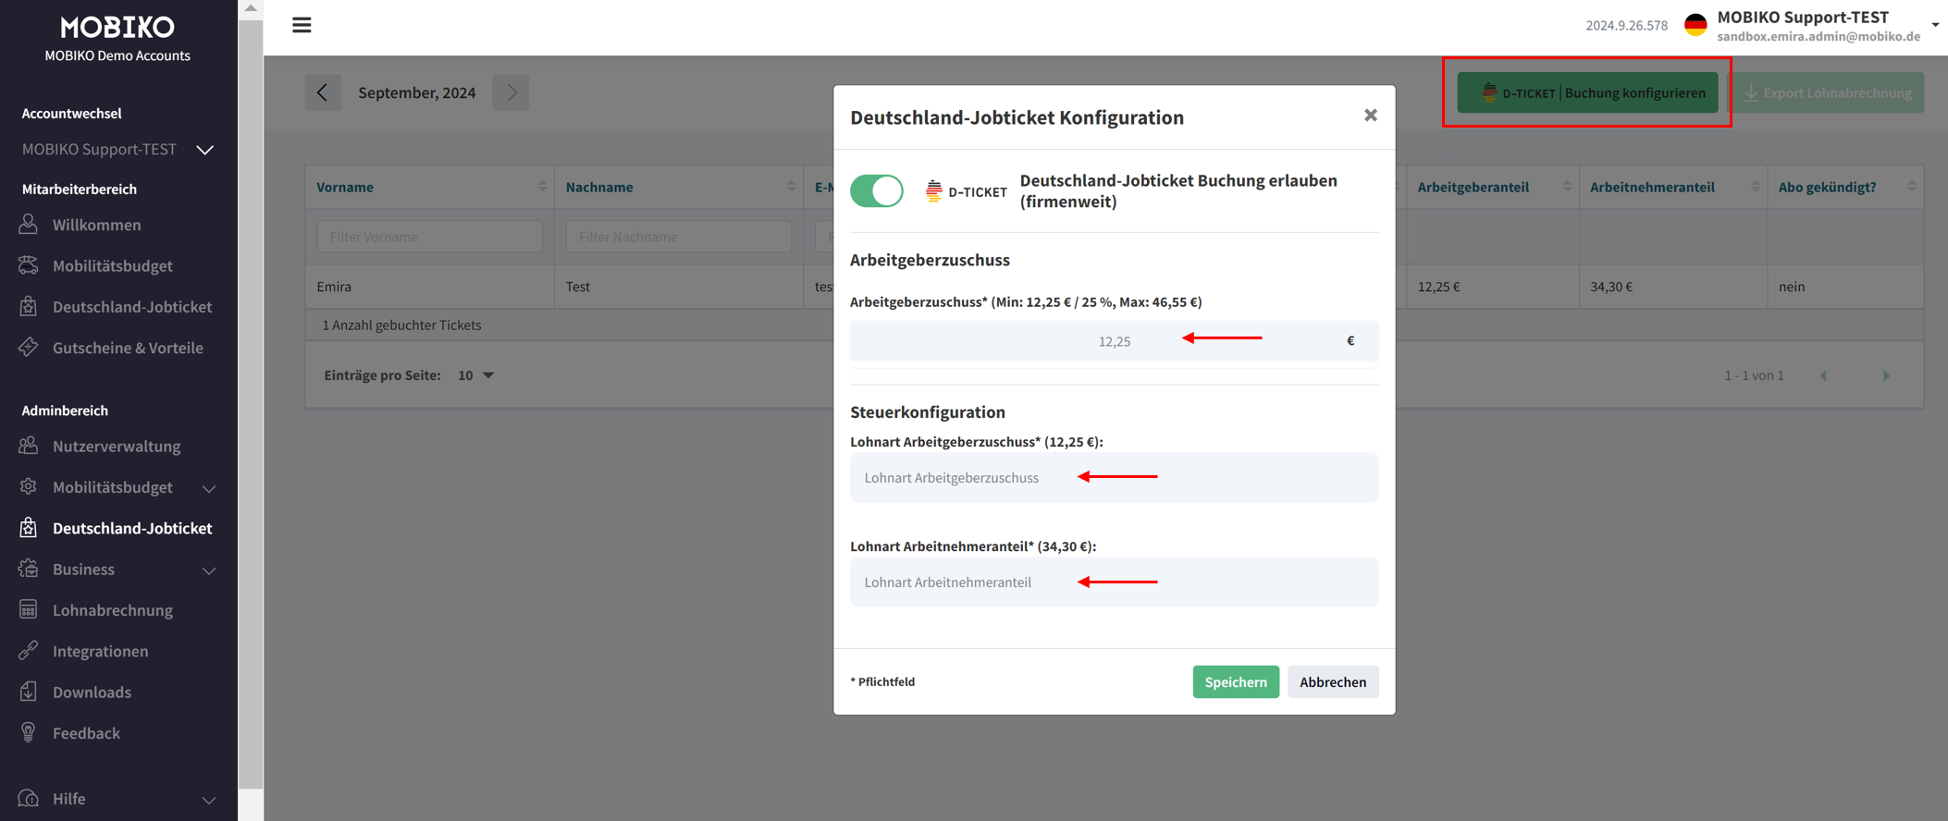Open Mobilitätsbudget in Mitarbeiterbereich
The image size is (1948, 821).
pos(112,265)
